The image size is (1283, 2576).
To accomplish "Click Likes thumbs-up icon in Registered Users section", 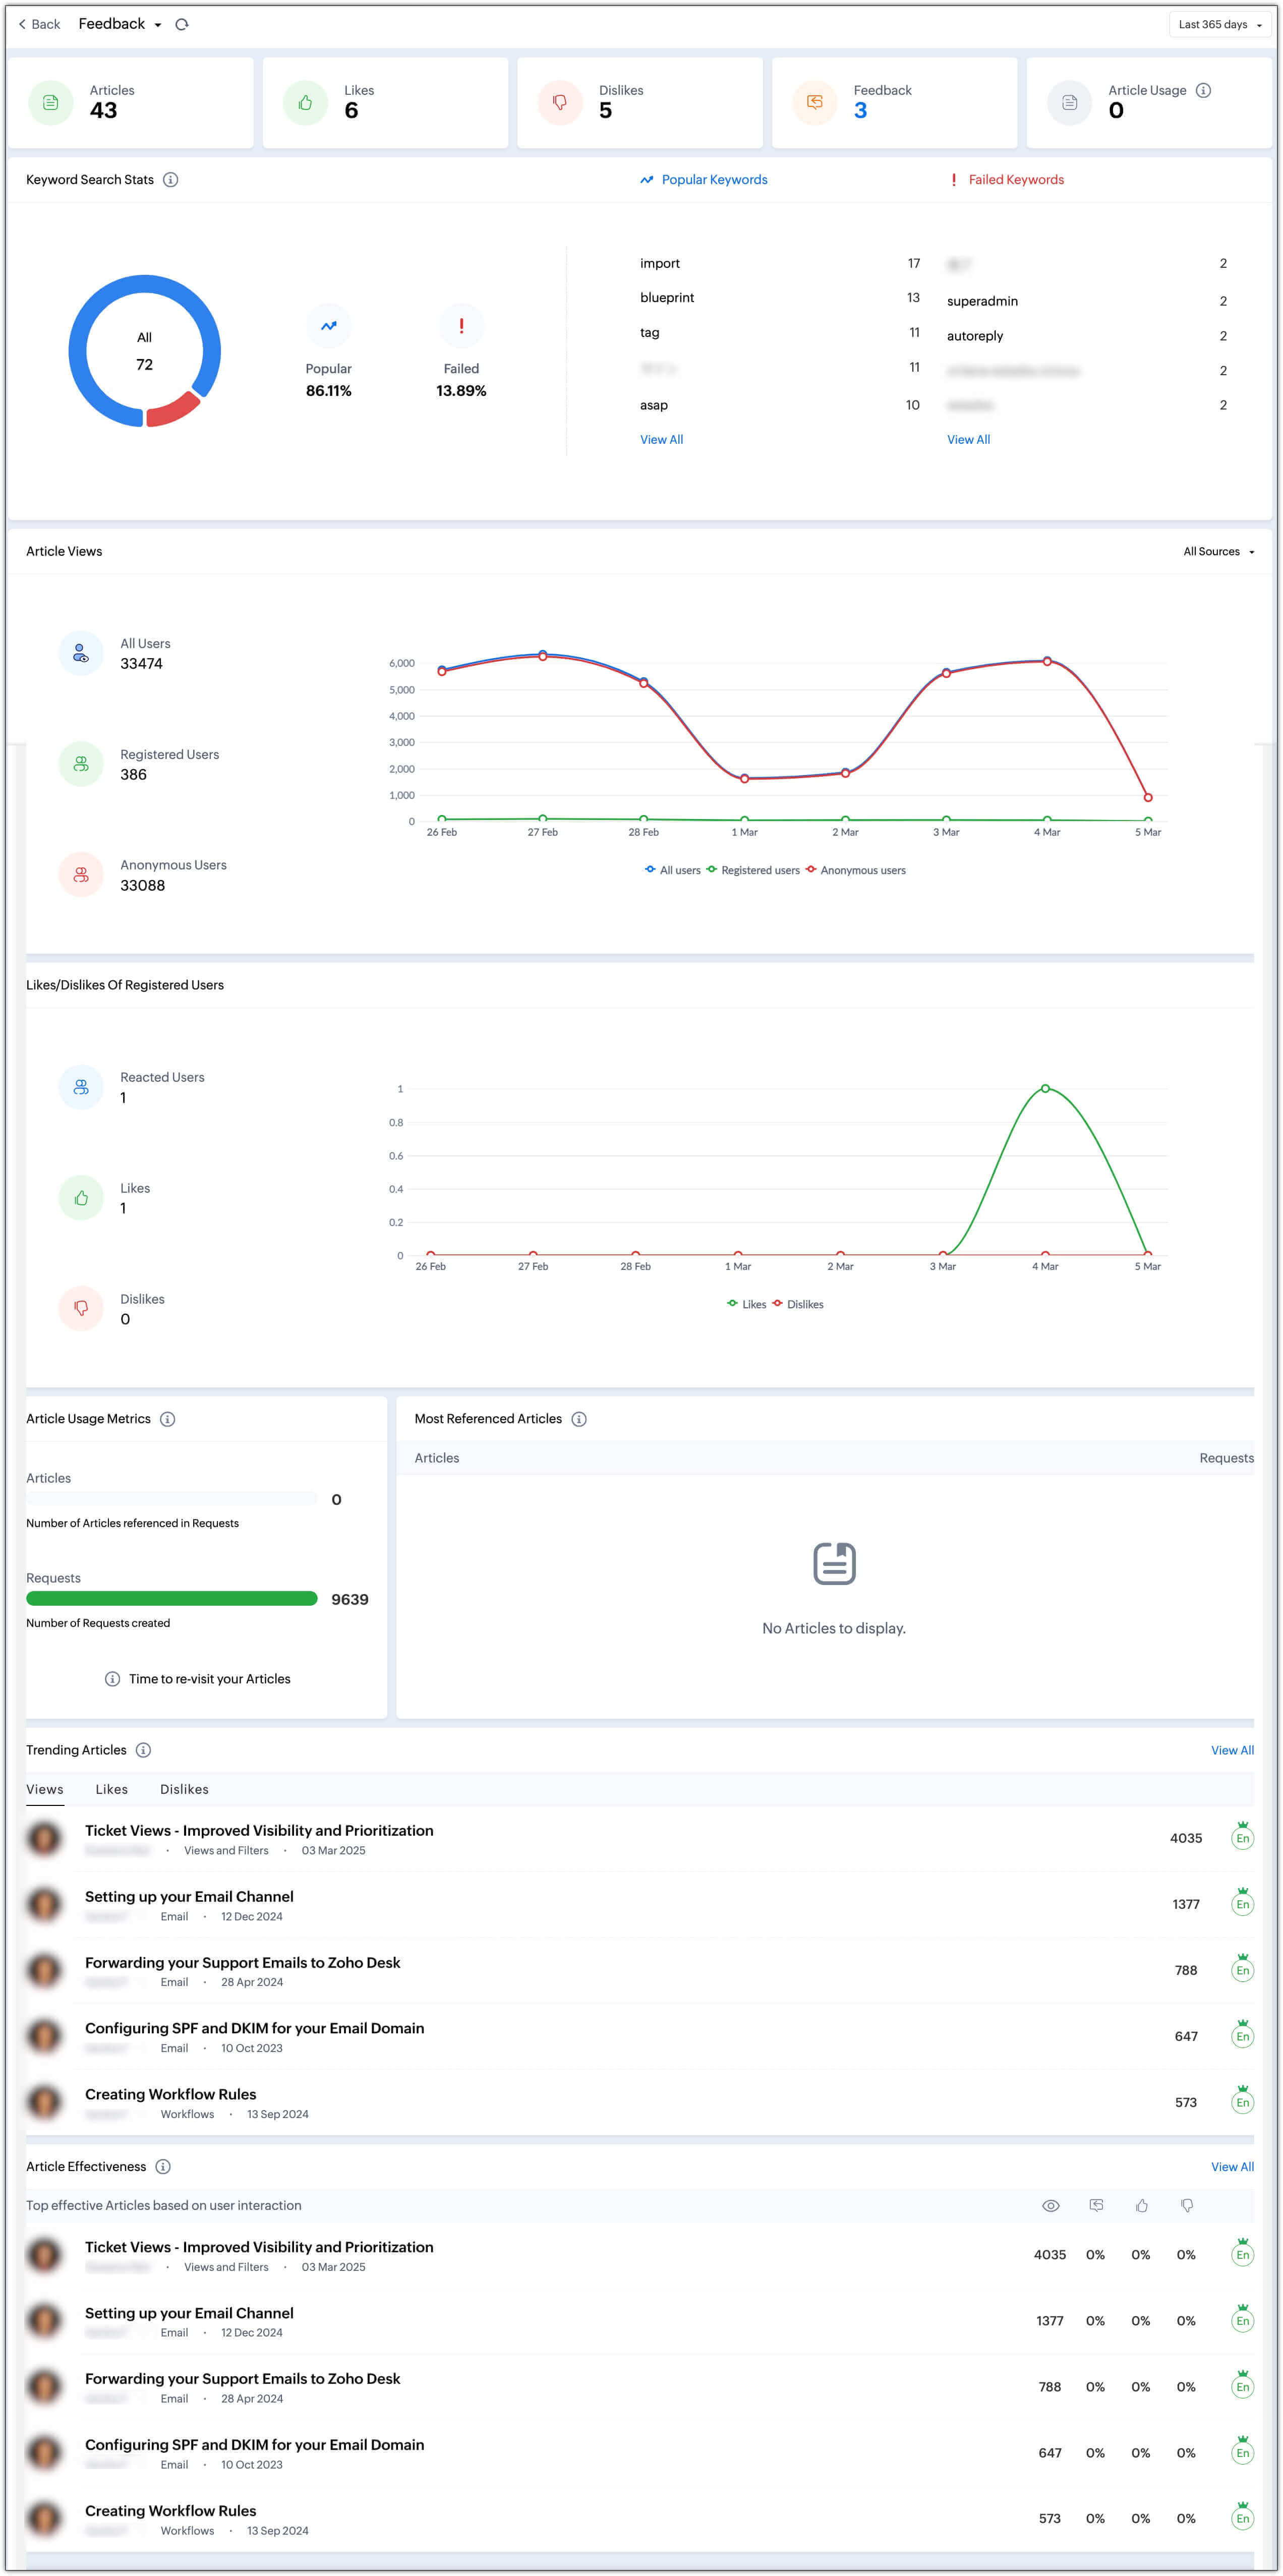I will 81,1198.
